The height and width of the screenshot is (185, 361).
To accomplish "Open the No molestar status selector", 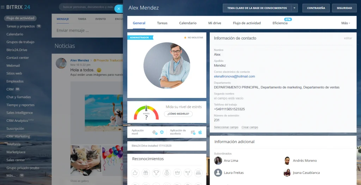I will click(x=194, y=37).
